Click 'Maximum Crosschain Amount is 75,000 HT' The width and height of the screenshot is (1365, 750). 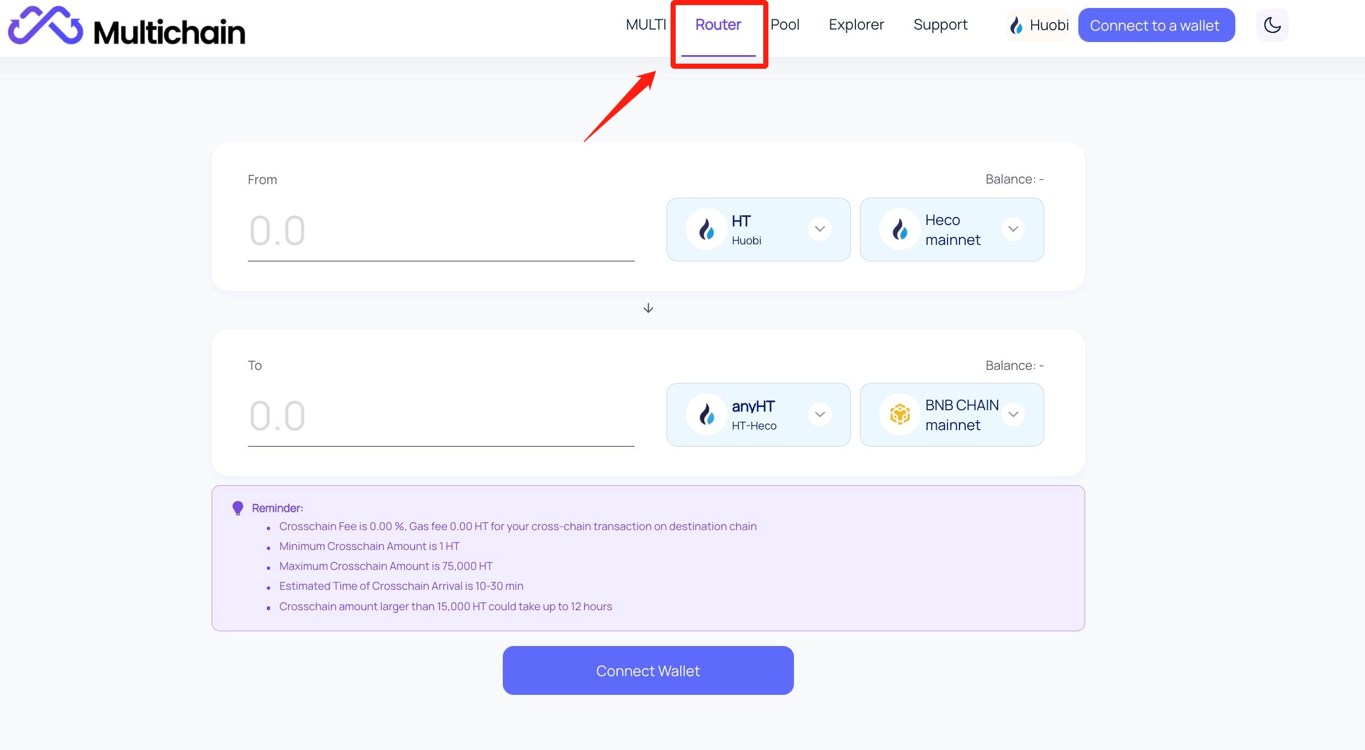click(386, 566)
